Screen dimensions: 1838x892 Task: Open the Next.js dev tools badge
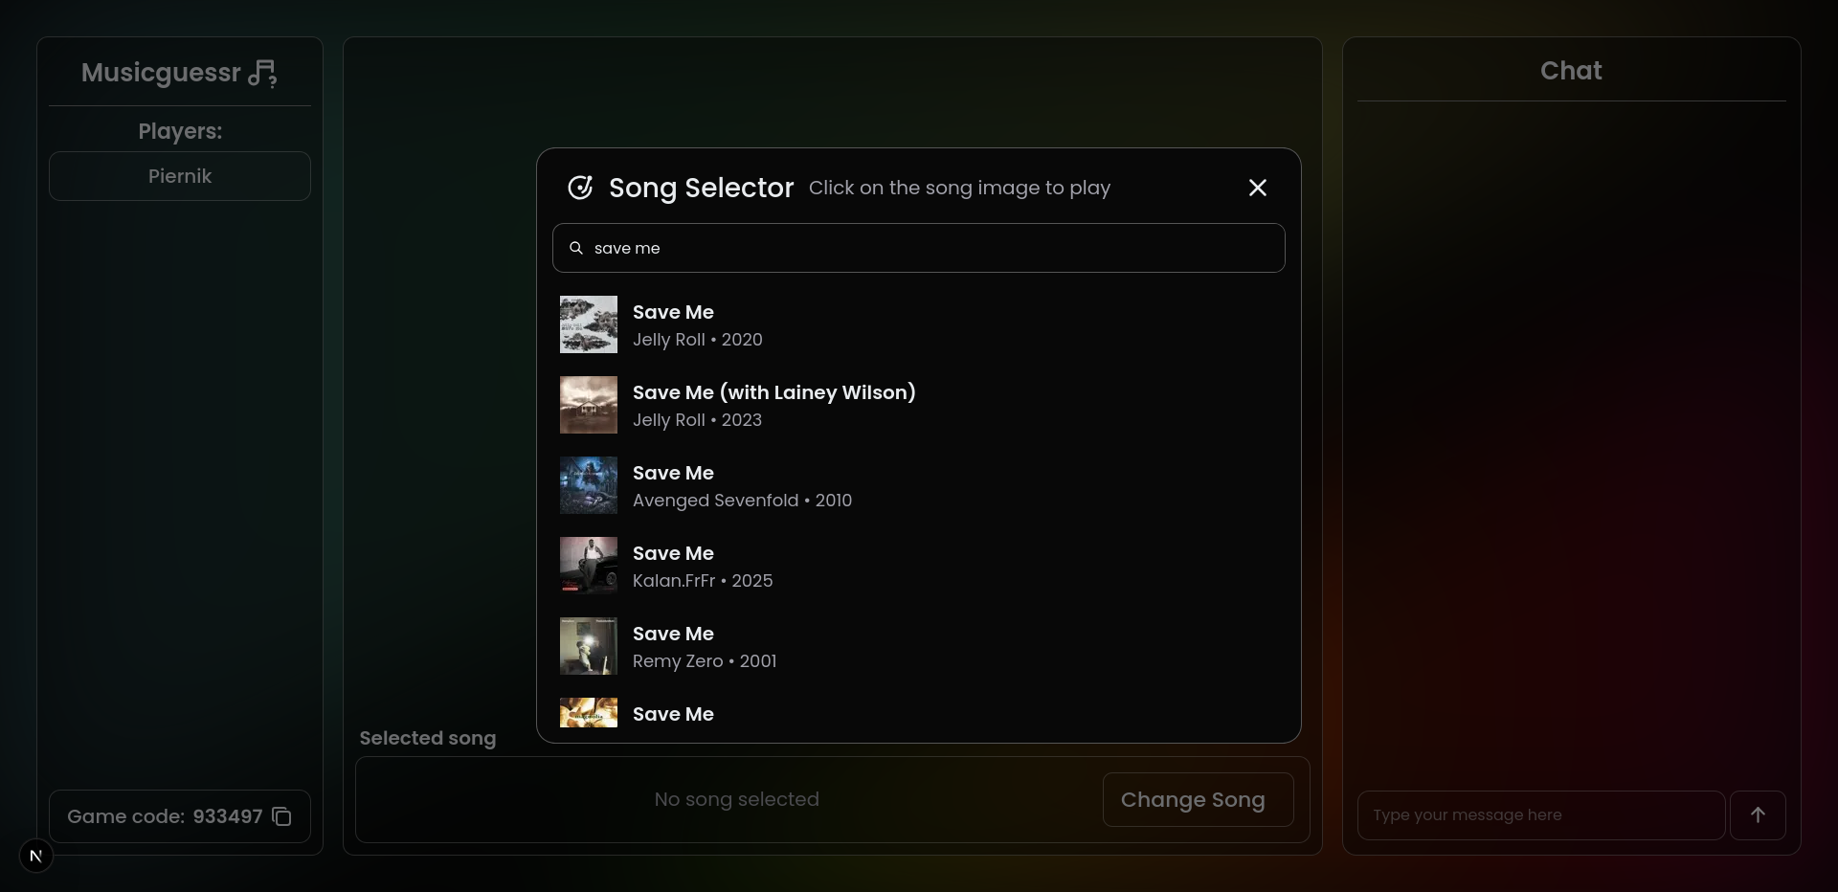(36, 856)
